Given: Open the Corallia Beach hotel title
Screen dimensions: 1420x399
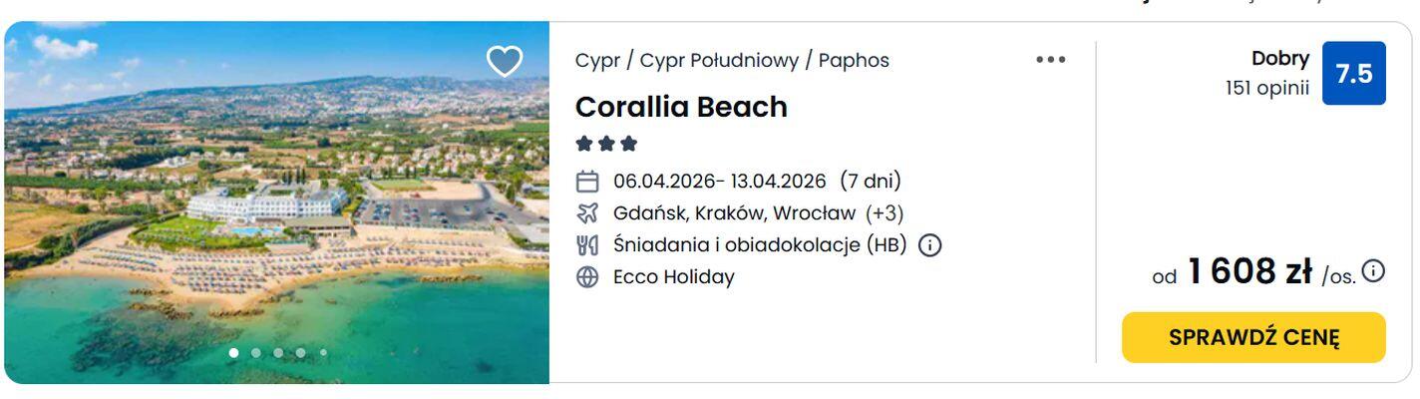Looking at the screenshot, I should (681, 107).
